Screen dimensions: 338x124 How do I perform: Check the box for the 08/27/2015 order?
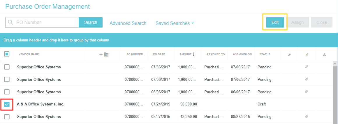coord(7,117)
